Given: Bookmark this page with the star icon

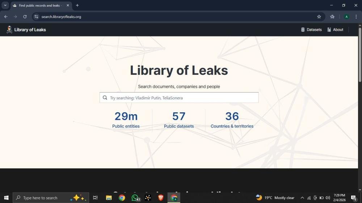Looking at the screenshot, I should click(319, 17).
